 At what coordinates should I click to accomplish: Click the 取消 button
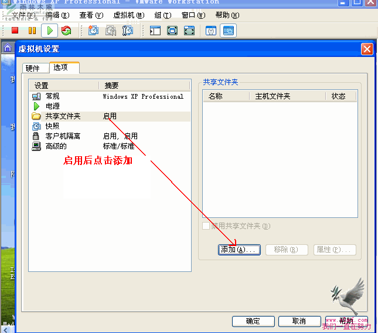(x=299, y=321)
